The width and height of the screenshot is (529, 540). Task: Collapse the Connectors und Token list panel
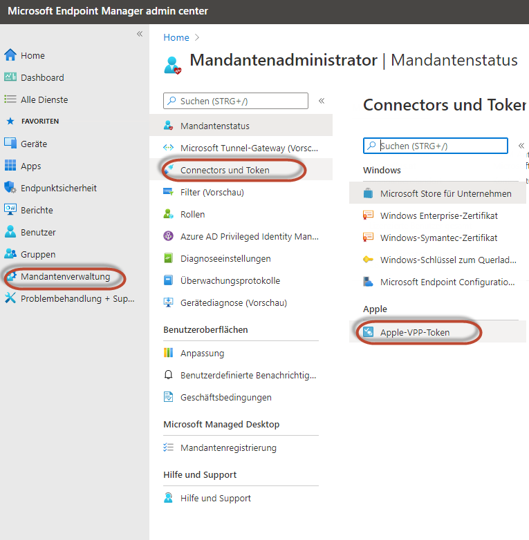[521, 146]
